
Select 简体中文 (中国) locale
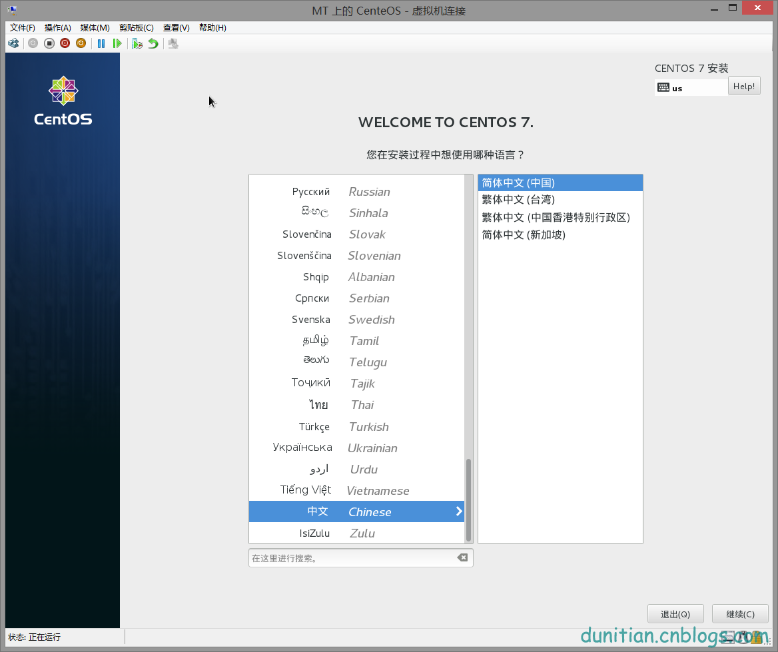tap(560, 182)
